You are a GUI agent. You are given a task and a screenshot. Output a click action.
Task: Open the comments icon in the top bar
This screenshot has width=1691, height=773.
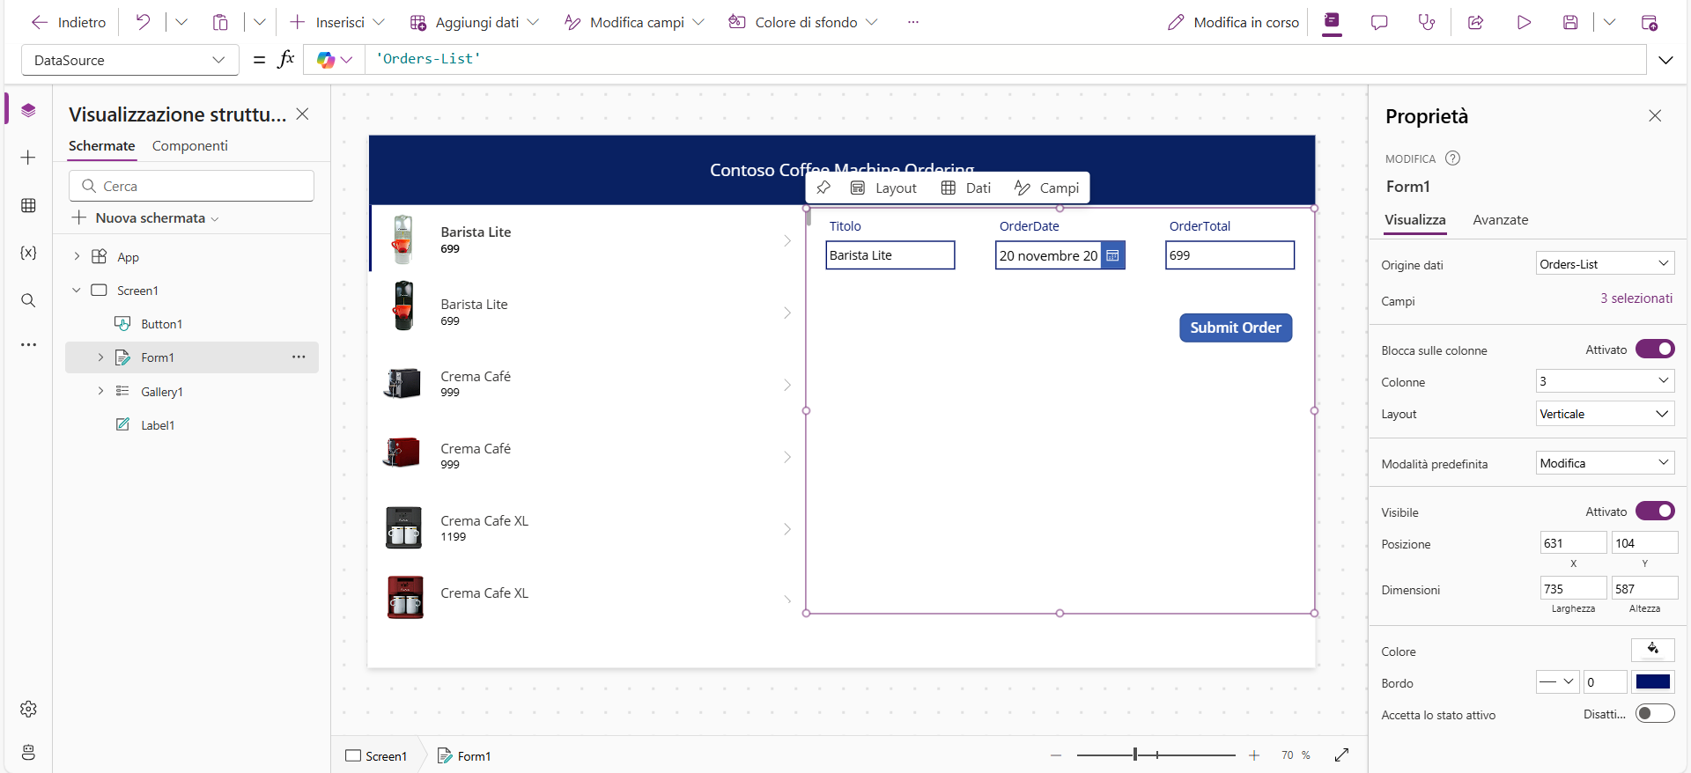[x=1379, y=22]
